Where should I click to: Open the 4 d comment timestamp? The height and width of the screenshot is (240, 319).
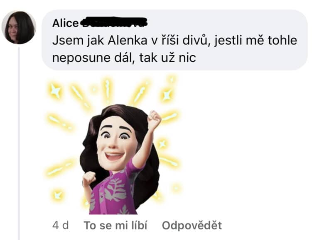tap(60, 225)
